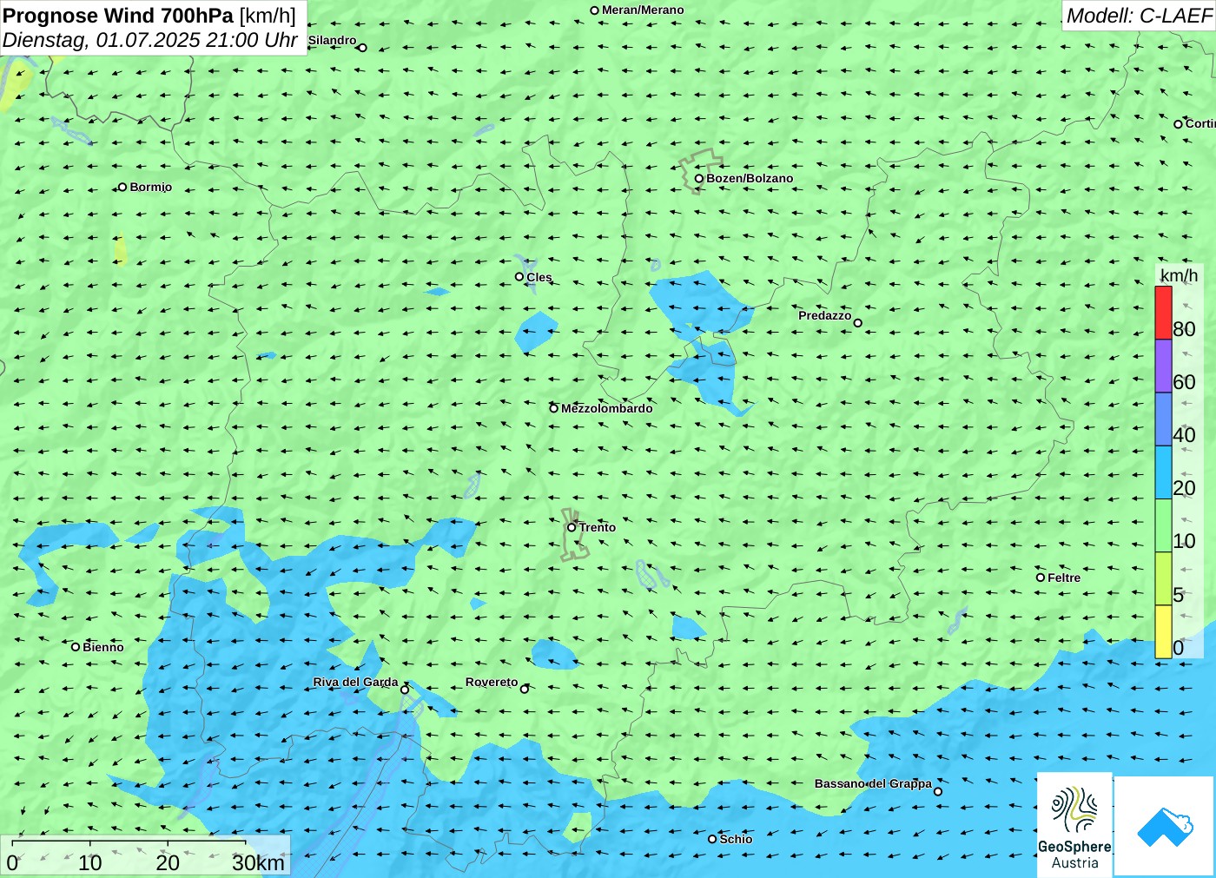Click the title 'Prognose Wind 700hPa'
The image size is (1216, 878).
click(x=118, y=16)
